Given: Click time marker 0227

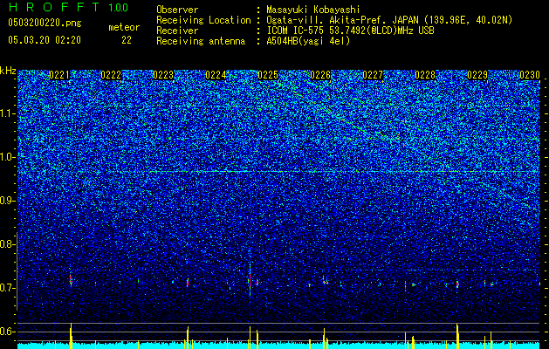Looking at the screenshot, I should pos(373,75).
